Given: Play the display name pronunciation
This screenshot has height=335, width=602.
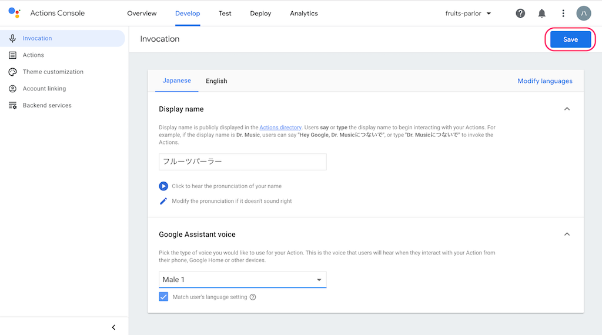Looking at the screenshot, I should coord(163,186).
